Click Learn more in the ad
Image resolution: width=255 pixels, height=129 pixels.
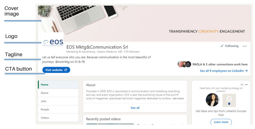(221, 122)
